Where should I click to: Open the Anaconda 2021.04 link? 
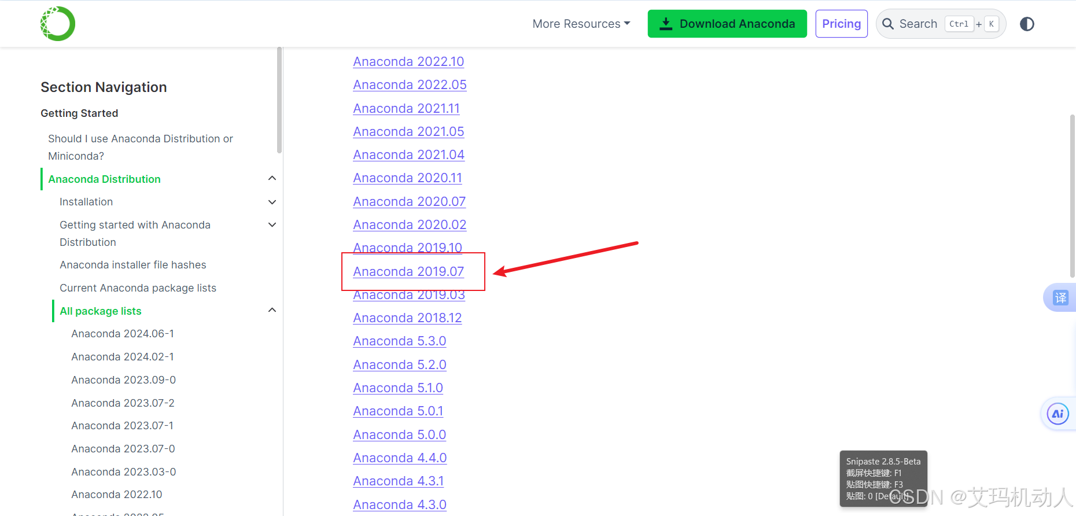(408, 154)
